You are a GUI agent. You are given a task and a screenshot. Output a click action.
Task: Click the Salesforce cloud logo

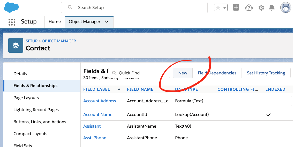[11, 8]
